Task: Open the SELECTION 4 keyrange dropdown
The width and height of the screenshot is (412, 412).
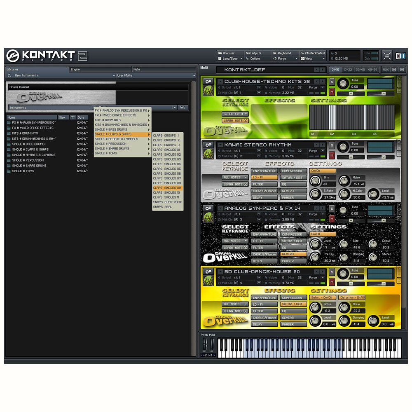Action: coord(235,114)
